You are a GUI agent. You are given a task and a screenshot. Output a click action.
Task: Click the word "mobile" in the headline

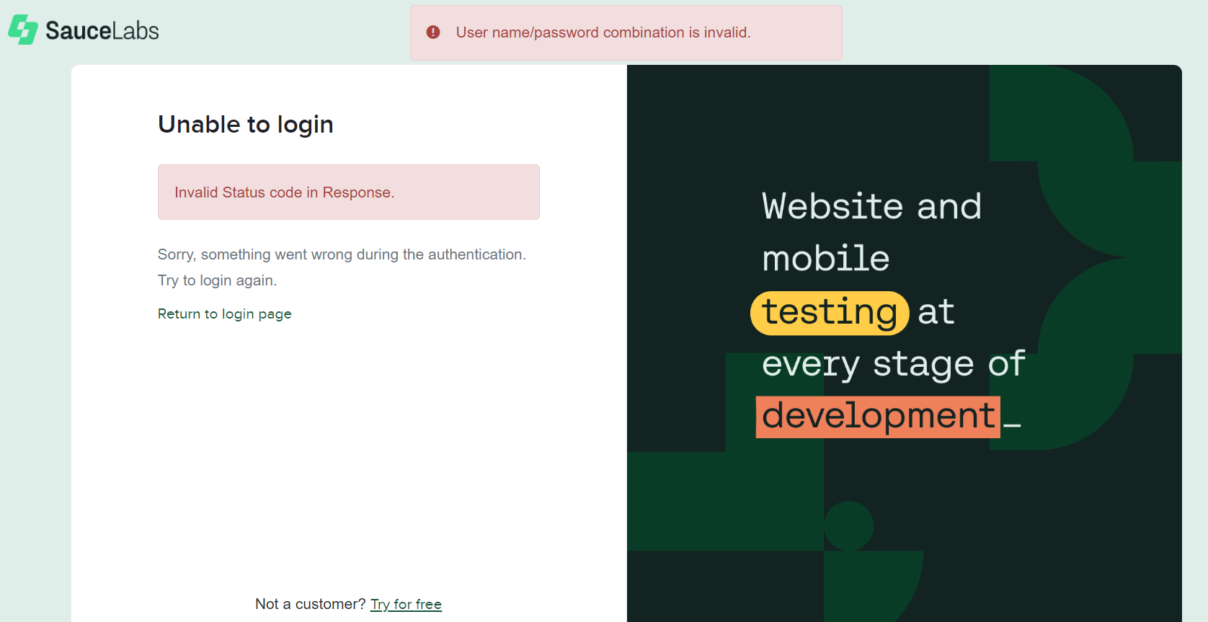click(x=825, y=259)
